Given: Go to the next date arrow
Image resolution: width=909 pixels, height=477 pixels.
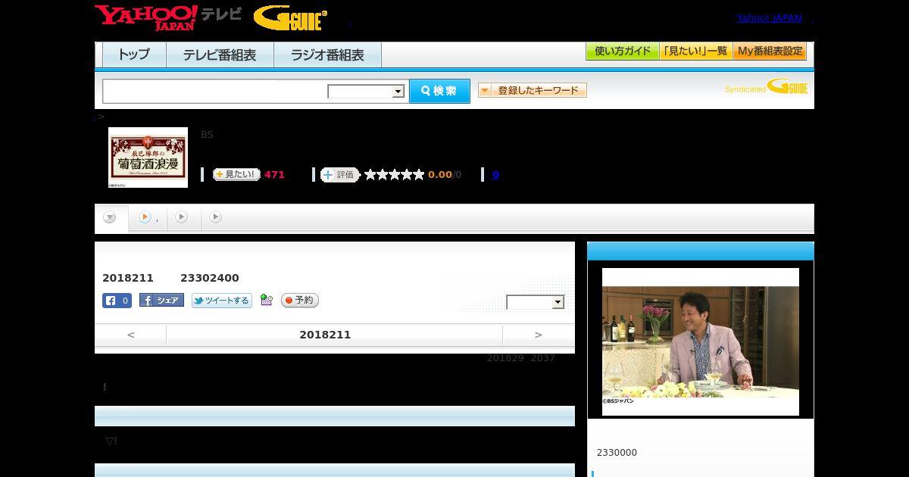Looking at the screenshot, I should click(x=539, y=335).
